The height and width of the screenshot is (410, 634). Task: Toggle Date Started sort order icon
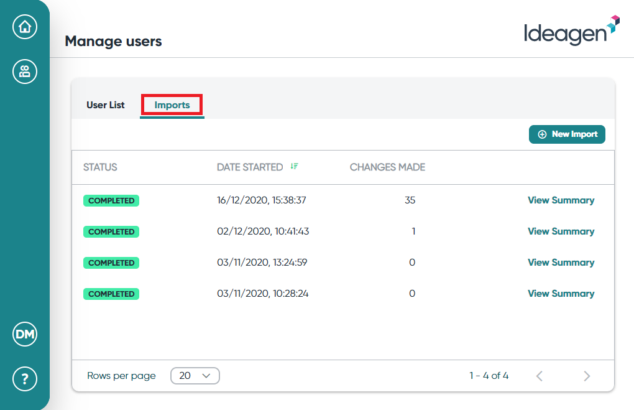pyautogui.click(x=295, y=166)
